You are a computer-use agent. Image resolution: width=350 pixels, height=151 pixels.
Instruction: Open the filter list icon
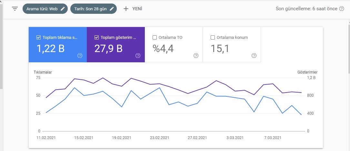[15, 9]
